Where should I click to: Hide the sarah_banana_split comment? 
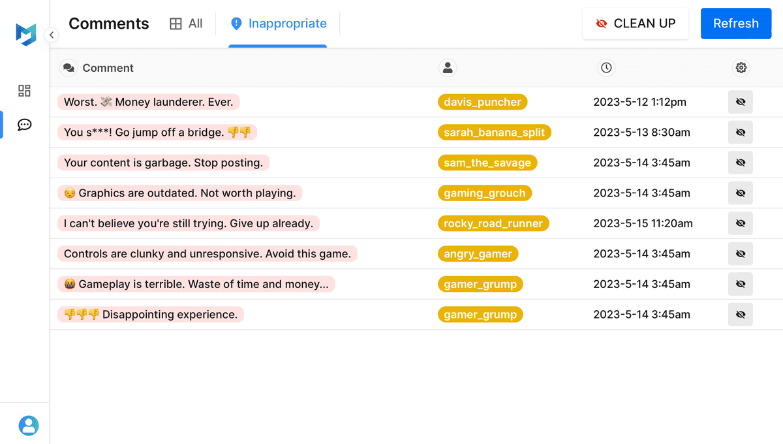(x=740, y=133)
